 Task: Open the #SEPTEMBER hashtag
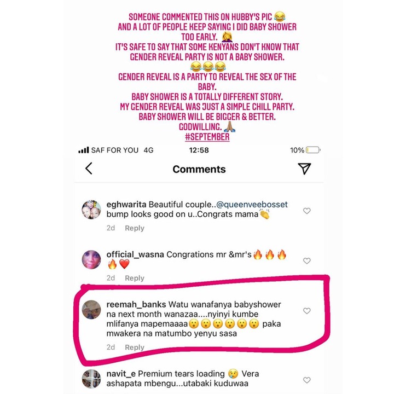pyautogui.click(x=207, y=137)
